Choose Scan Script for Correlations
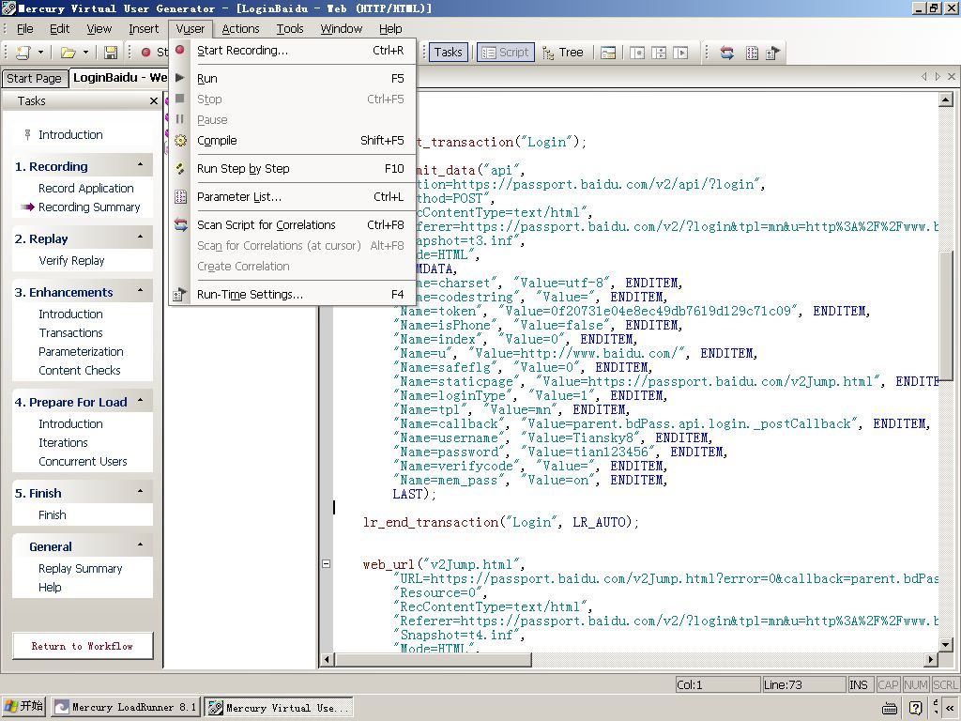The image size is (961, 721). (293, 225)
